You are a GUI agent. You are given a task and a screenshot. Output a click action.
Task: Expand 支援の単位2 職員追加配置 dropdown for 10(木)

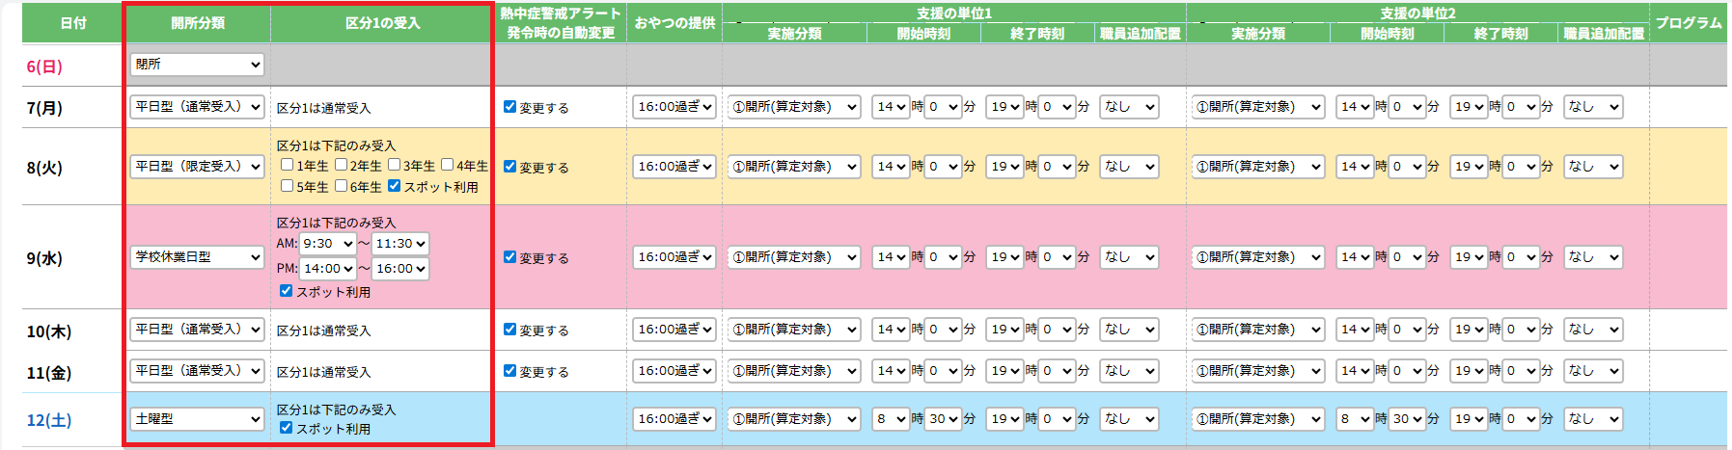pos(1592,330)
